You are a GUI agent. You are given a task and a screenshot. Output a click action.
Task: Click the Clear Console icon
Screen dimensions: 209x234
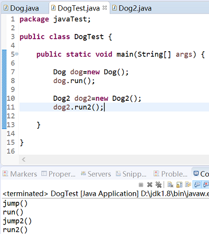point(170,184)
